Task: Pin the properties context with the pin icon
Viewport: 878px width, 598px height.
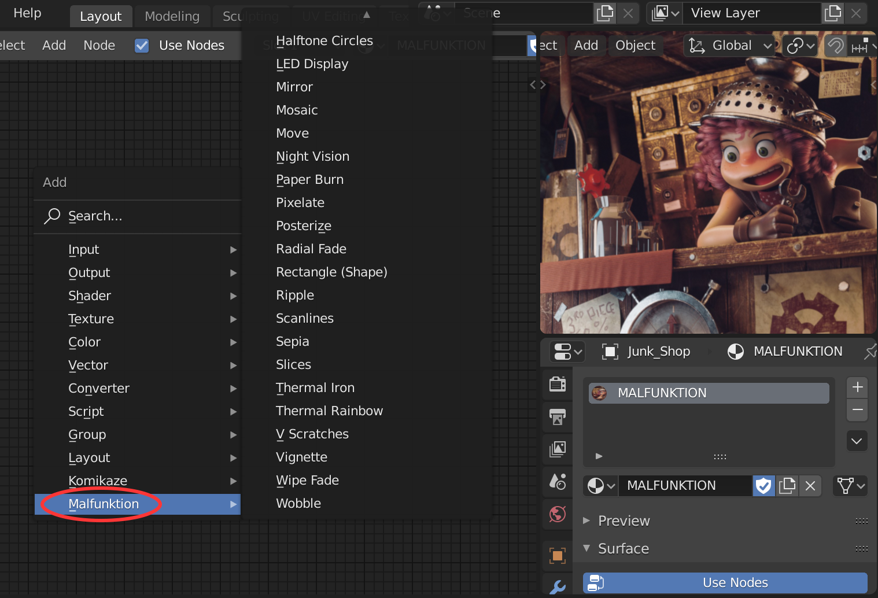Action: point(871,351)
